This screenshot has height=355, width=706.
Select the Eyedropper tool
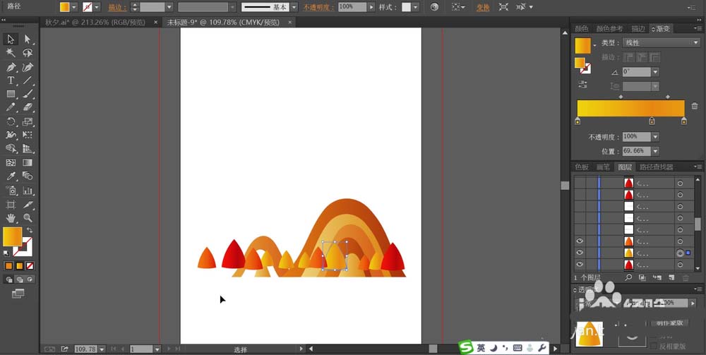point(11,176)
